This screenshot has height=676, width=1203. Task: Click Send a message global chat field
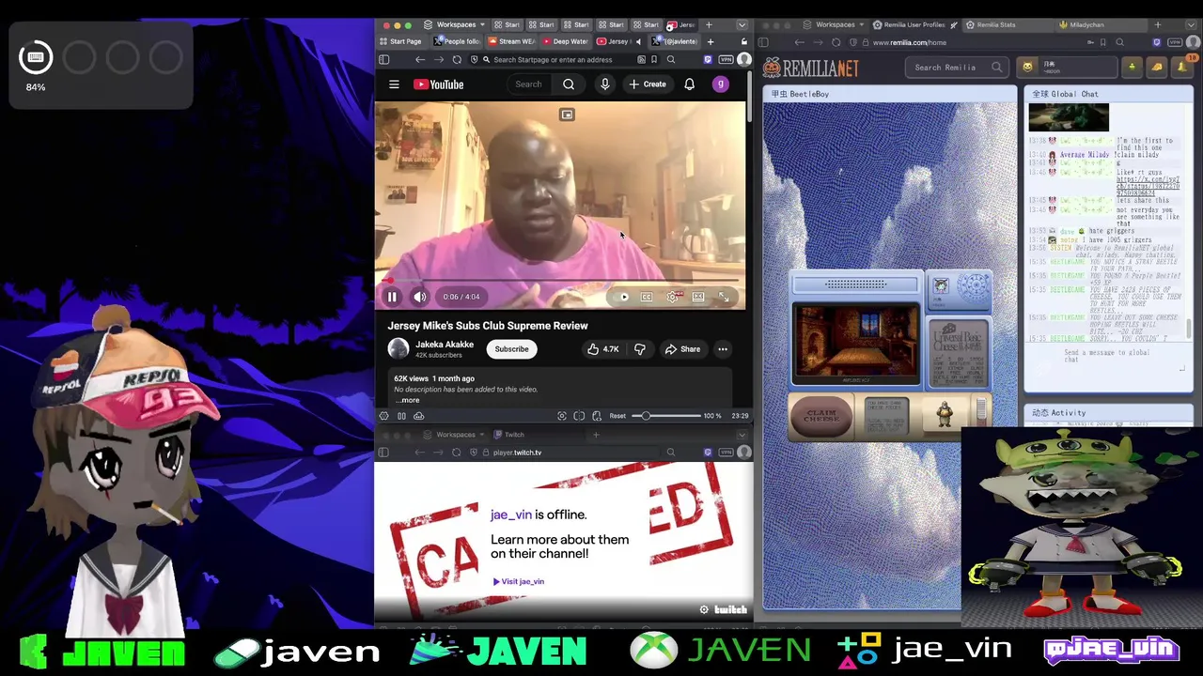(x=1107, y=356)
